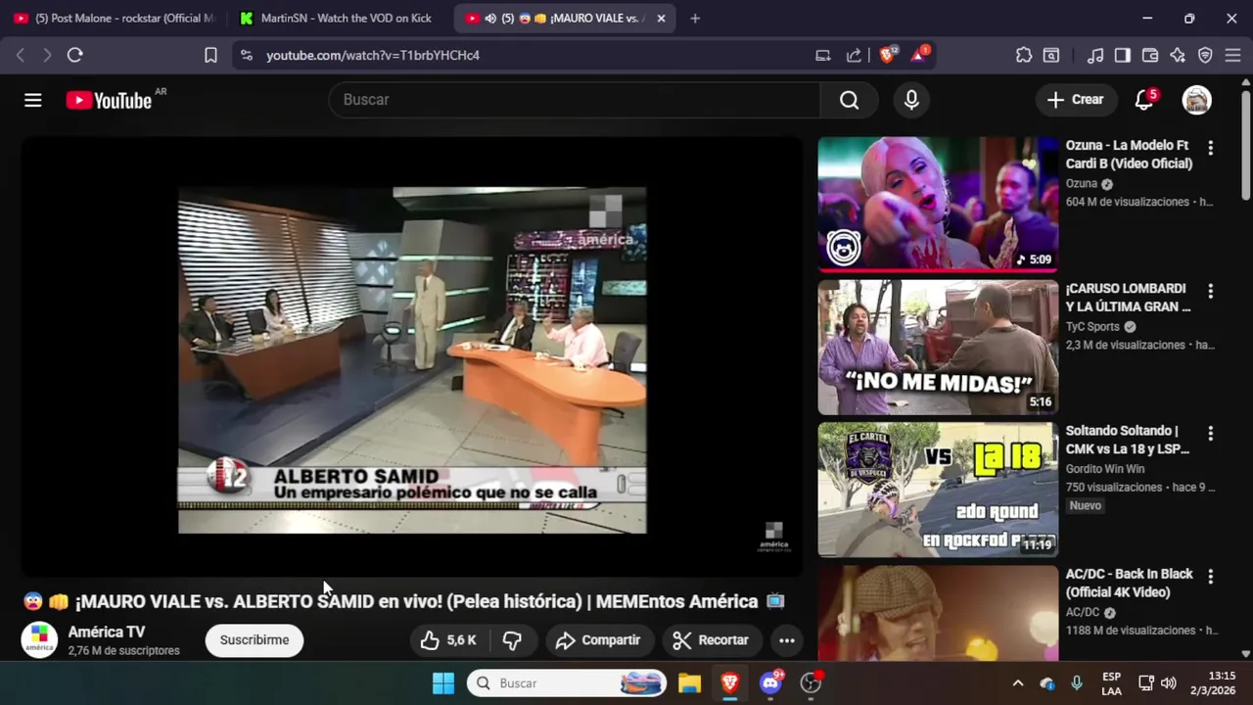
Task: Share this page from address bar
Action: tap(854, 56)
